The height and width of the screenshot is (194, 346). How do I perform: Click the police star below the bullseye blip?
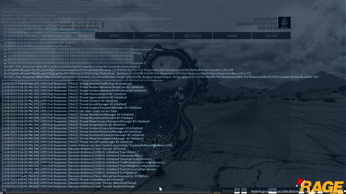tap(180, 103)
